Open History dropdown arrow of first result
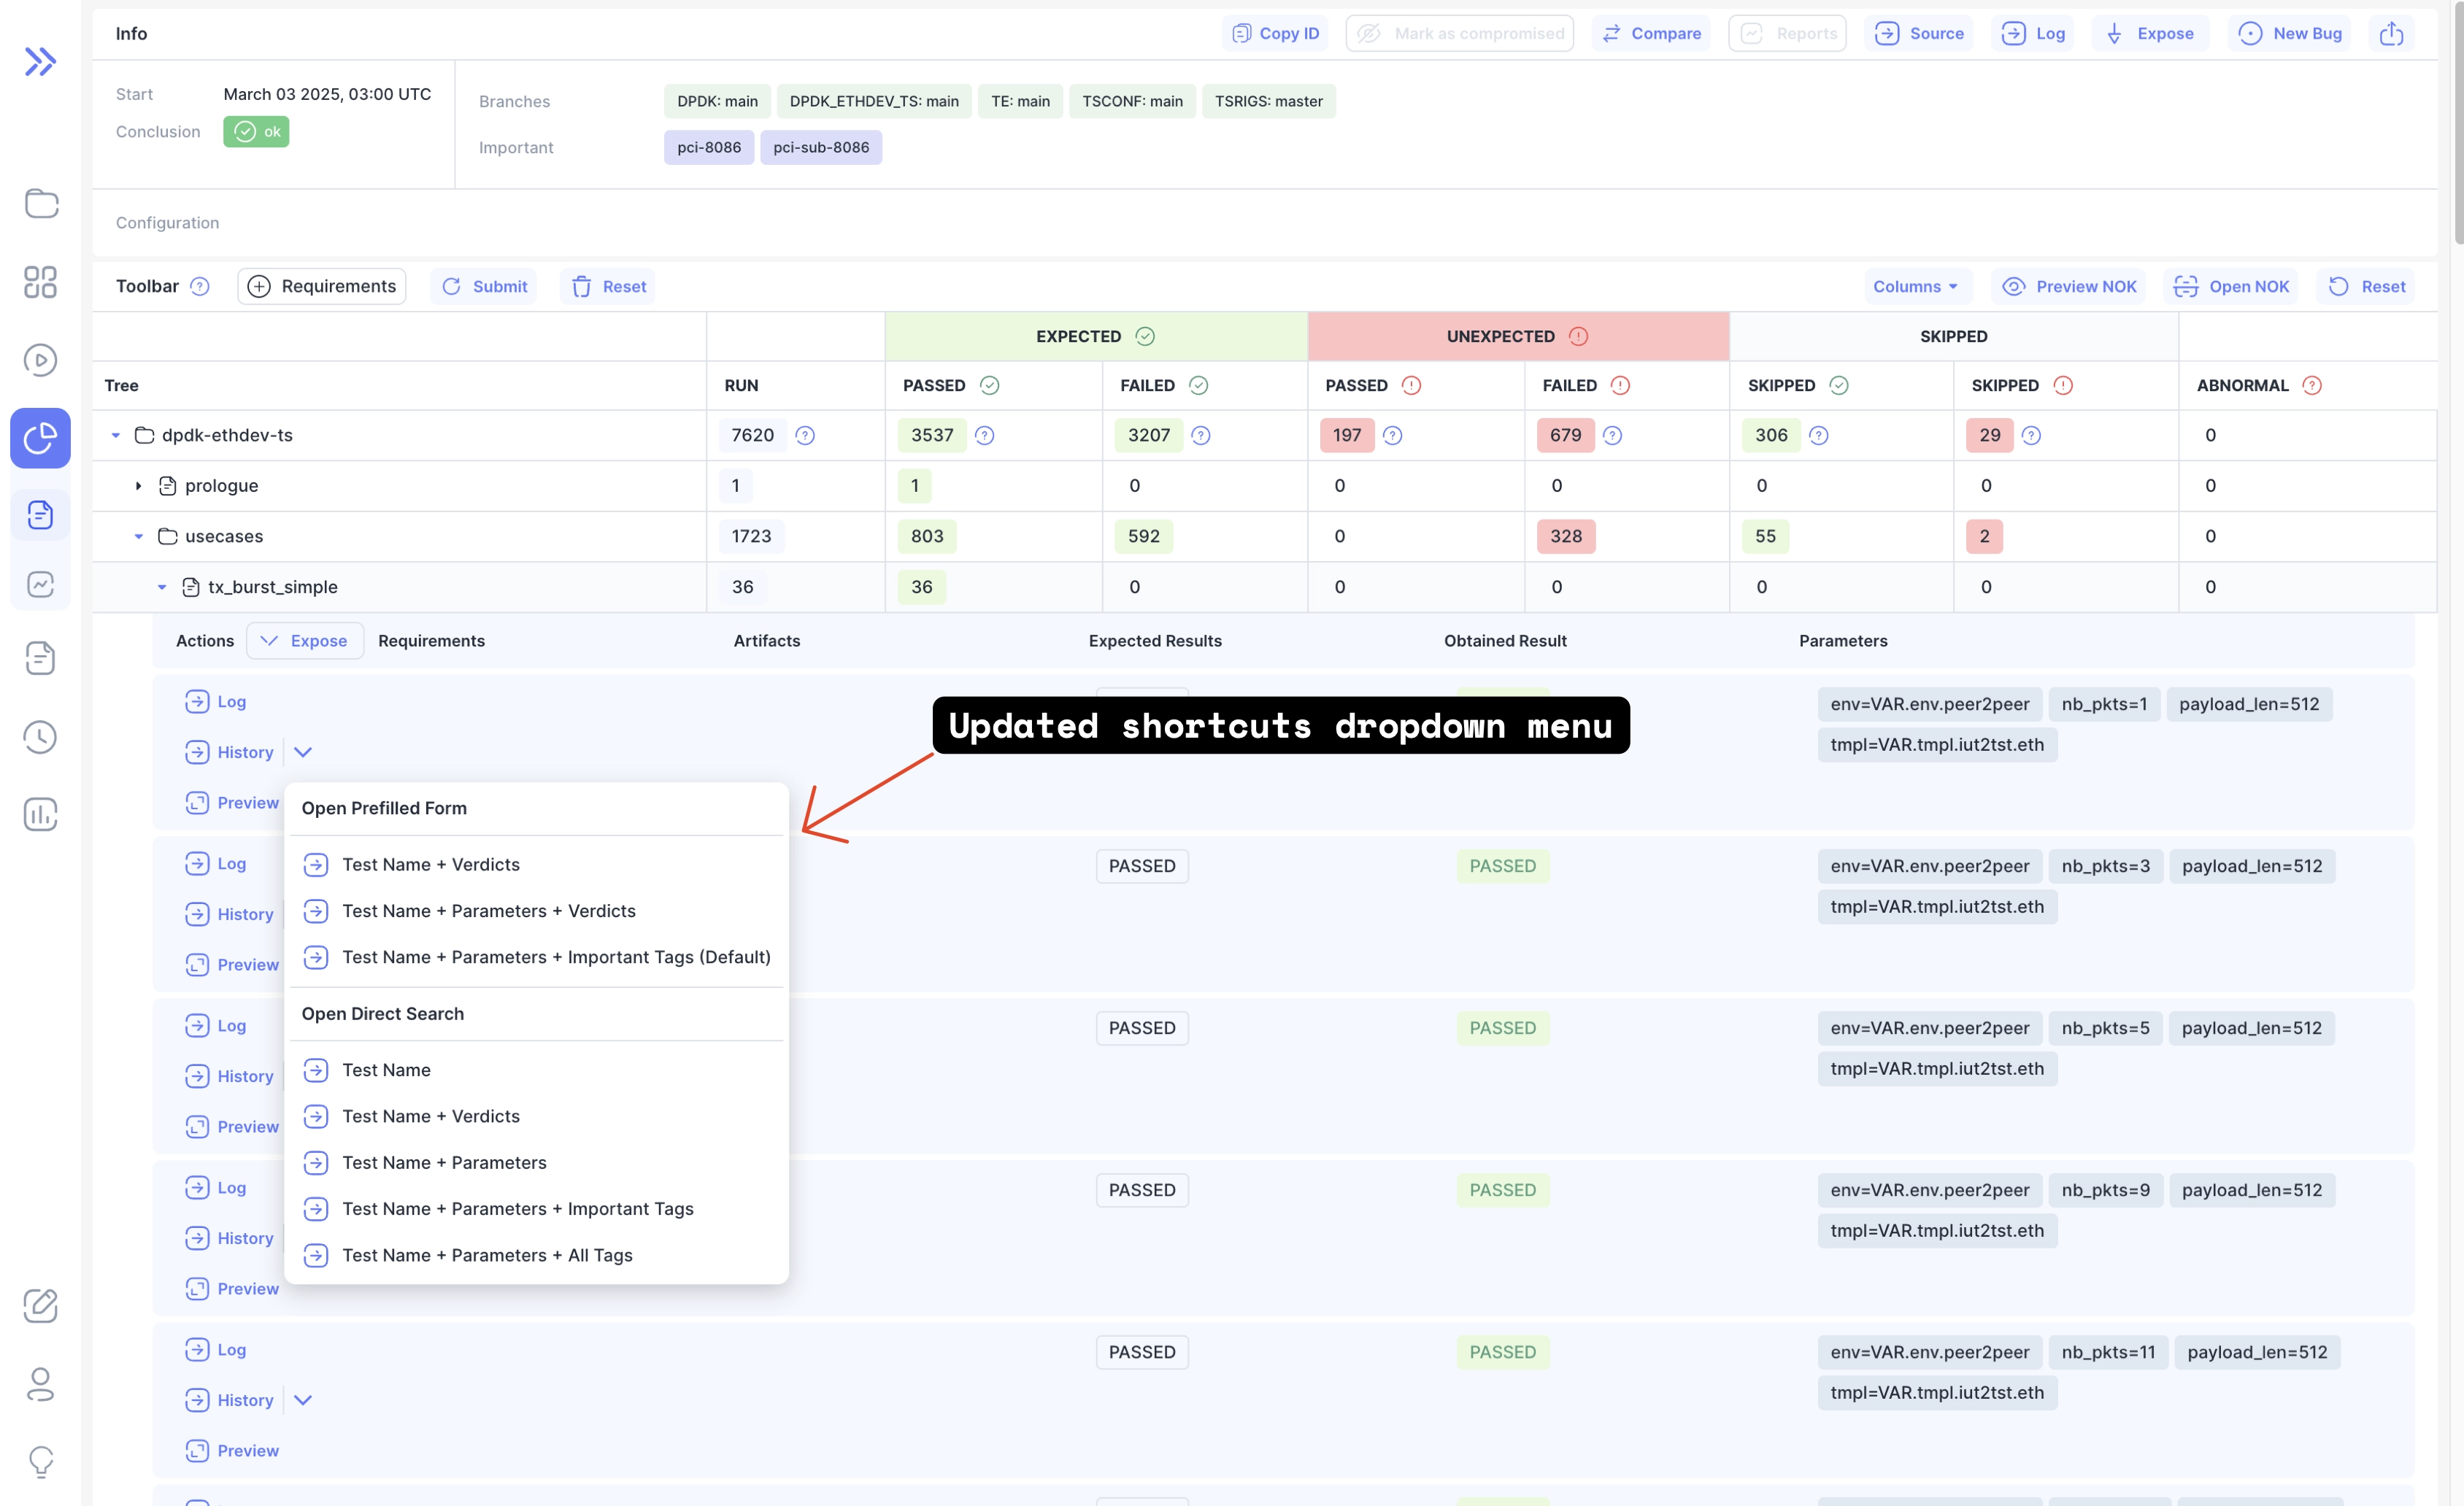Image resolution: width=2464 pixels, height=1506 pixels. (x=303, y=752)
